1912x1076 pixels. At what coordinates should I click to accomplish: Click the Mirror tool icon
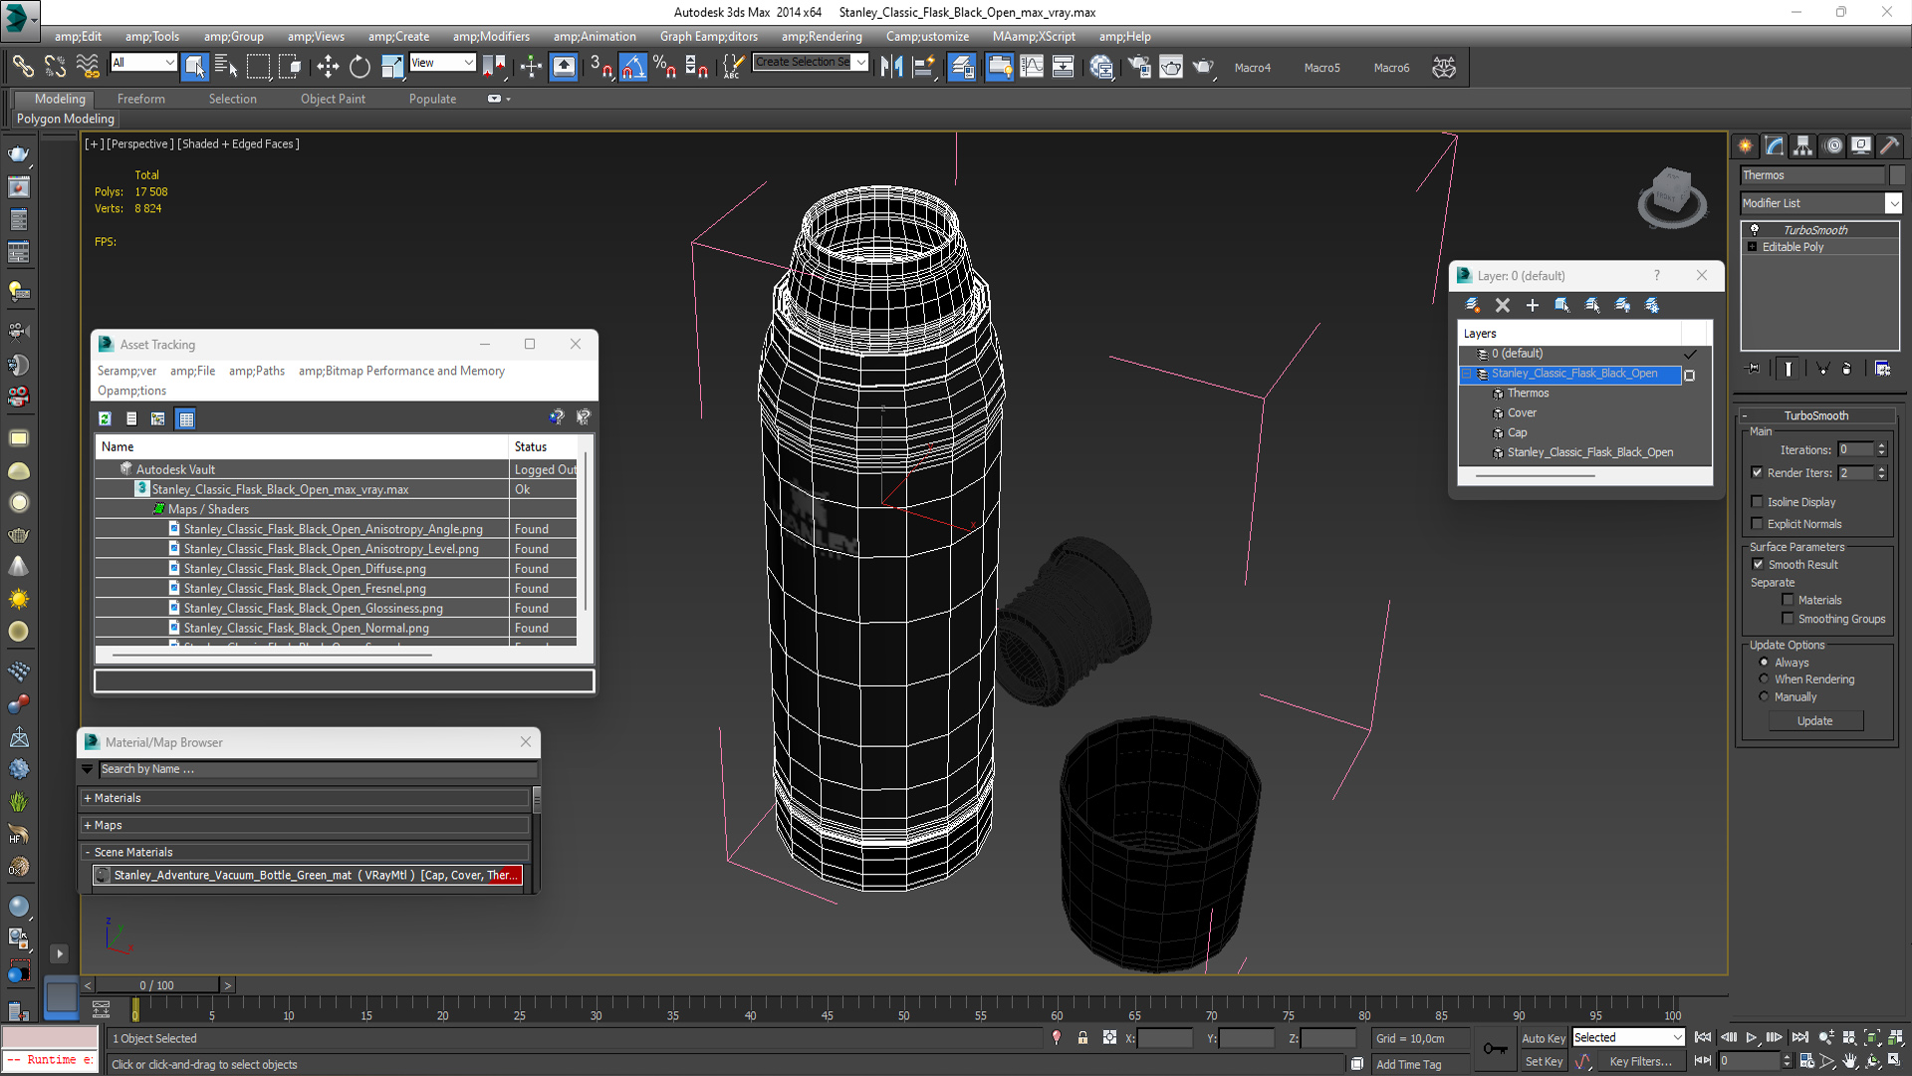[x=891, y=67]
